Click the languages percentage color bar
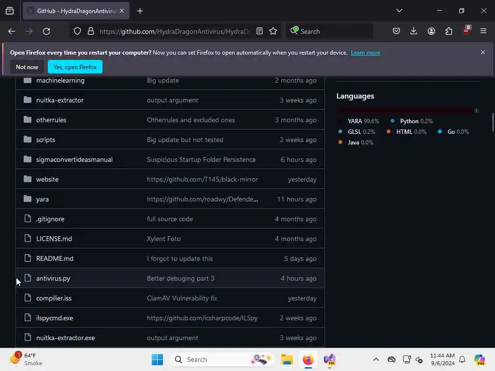The height and width of the screenshot is (371, 495). (x=407, y=111)
